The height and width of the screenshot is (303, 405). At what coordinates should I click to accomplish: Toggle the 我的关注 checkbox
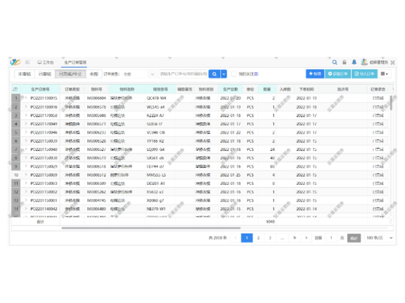coord(234,74)
